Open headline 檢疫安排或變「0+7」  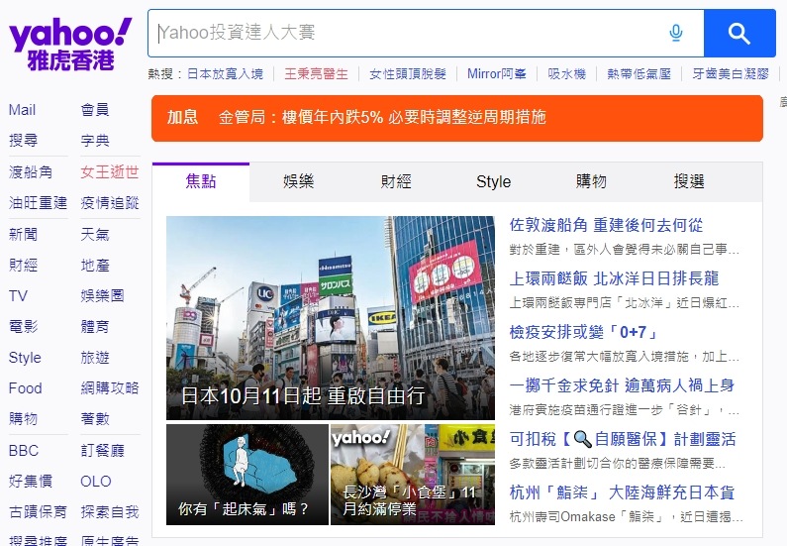[583, 333]
